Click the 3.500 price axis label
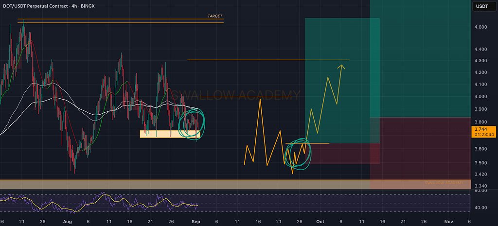 point(481,163)
